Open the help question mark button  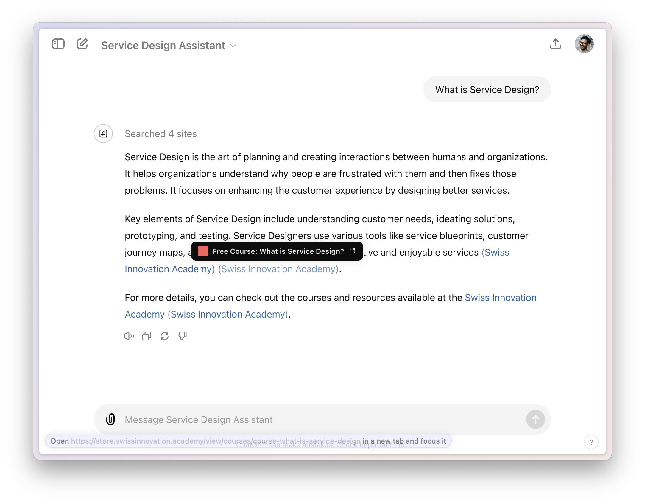[x=591, y=442]
